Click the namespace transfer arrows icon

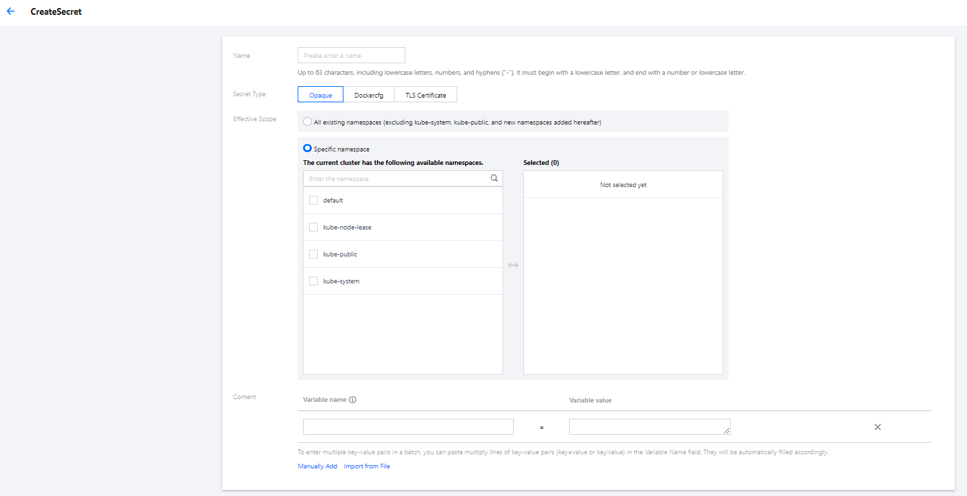pyautogui.click(x=513, y=265)
